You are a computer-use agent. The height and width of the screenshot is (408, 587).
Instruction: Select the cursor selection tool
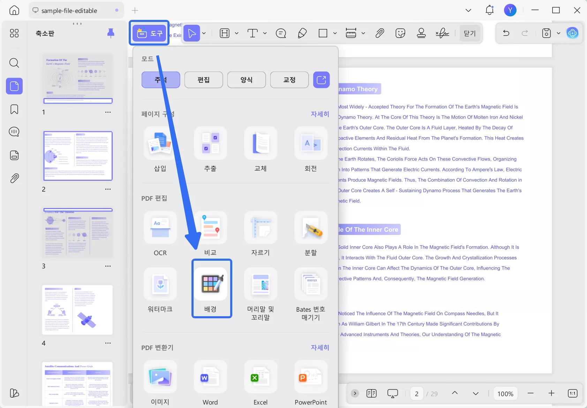click(x=192, y=33)
